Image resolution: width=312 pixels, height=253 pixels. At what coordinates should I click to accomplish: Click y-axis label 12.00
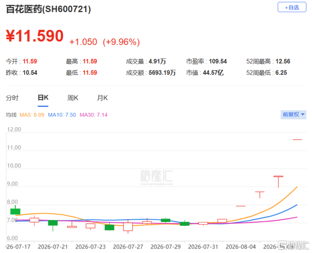point(14,130)
